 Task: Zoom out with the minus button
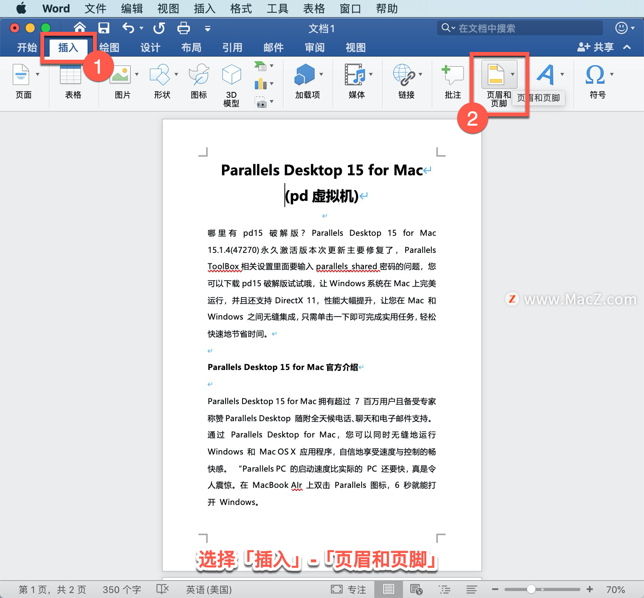pos(495,589)
